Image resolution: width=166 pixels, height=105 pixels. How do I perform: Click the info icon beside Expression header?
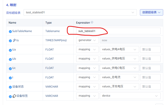(x=92, y=22)
